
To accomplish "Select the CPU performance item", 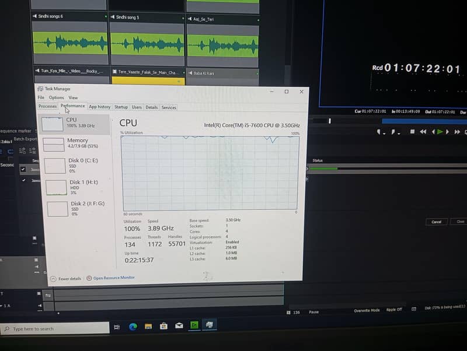I will click(x=75, y=124).
